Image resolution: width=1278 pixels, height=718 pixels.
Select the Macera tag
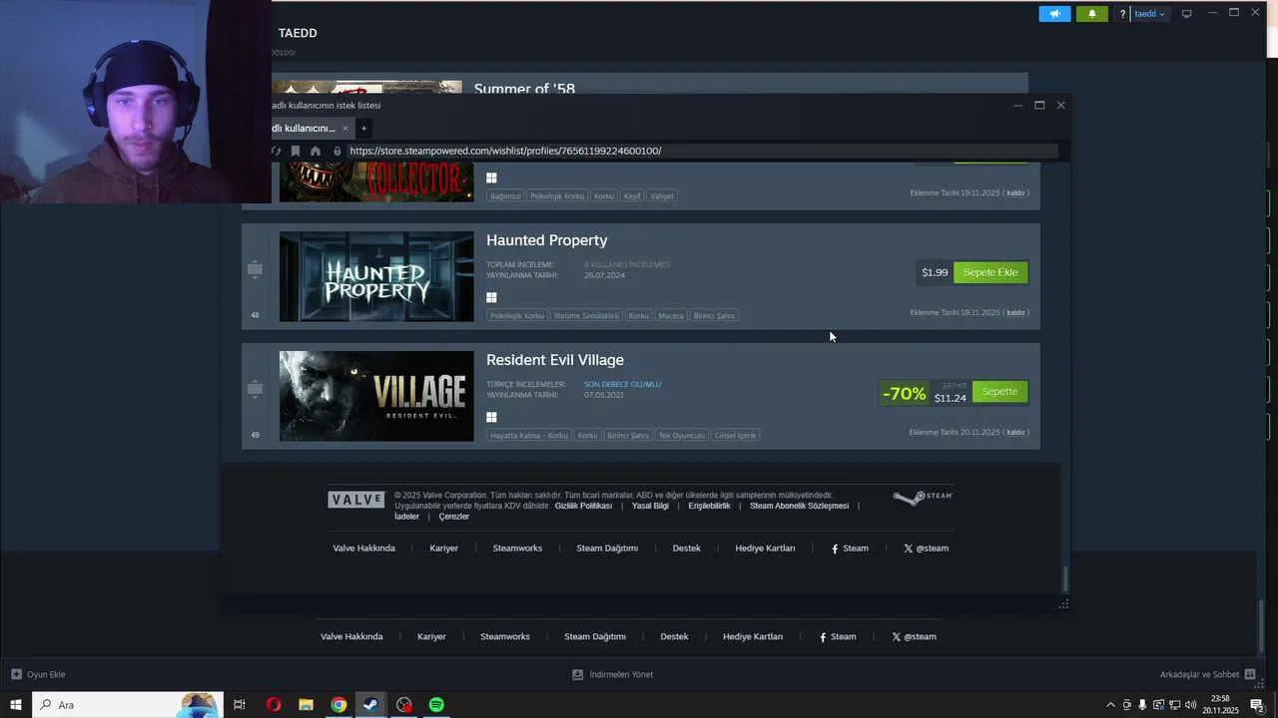(x=671, y=315)
